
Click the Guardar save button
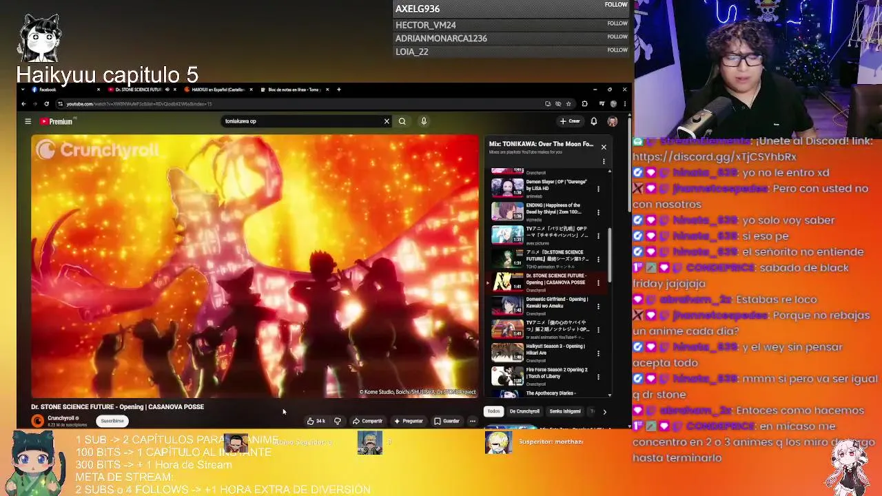coord(447,421)
